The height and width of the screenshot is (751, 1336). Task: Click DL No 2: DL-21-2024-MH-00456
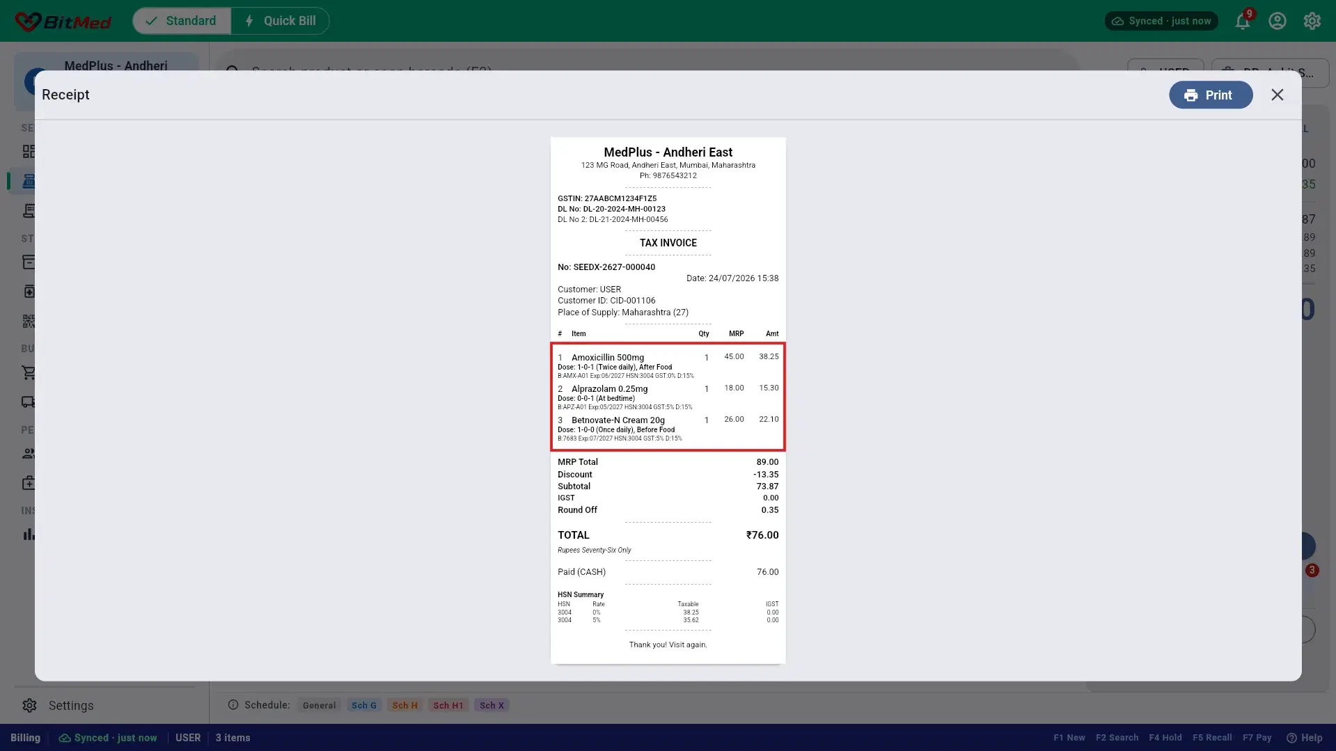pos(613,219)
